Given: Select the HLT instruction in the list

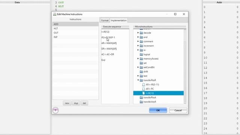Looking at the screenshot, I should click(75, 28).
